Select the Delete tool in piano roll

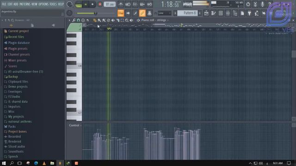click(x=108, y=20)
